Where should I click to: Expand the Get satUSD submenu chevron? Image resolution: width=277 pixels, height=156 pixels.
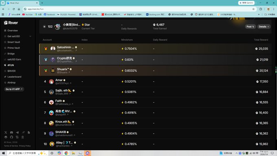(x=30, y=36)
